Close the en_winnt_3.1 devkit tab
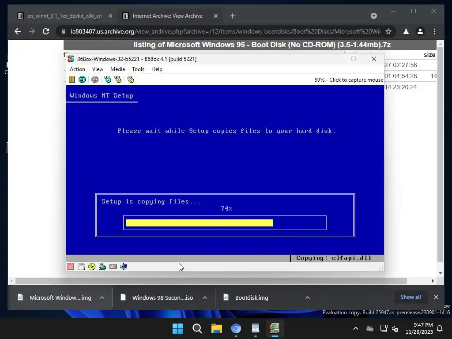Image resolution: width=452 pixels, height=339 pixels. click(x=110, y=16)
